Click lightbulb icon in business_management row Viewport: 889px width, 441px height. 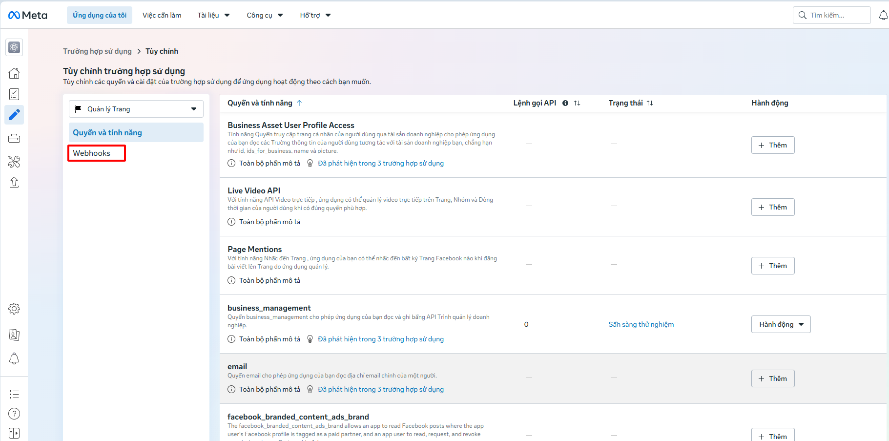coord(310,339)
